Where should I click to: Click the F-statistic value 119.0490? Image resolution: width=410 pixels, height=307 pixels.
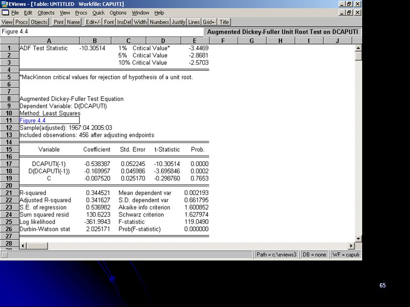[x=196, y=222]
